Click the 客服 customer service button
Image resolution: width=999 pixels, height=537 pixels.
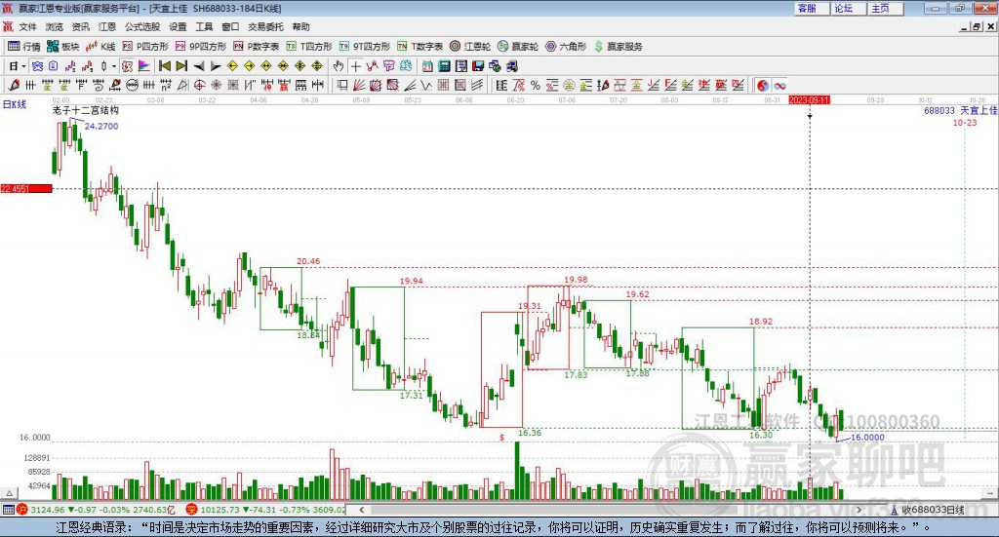(x=811, y=8)
